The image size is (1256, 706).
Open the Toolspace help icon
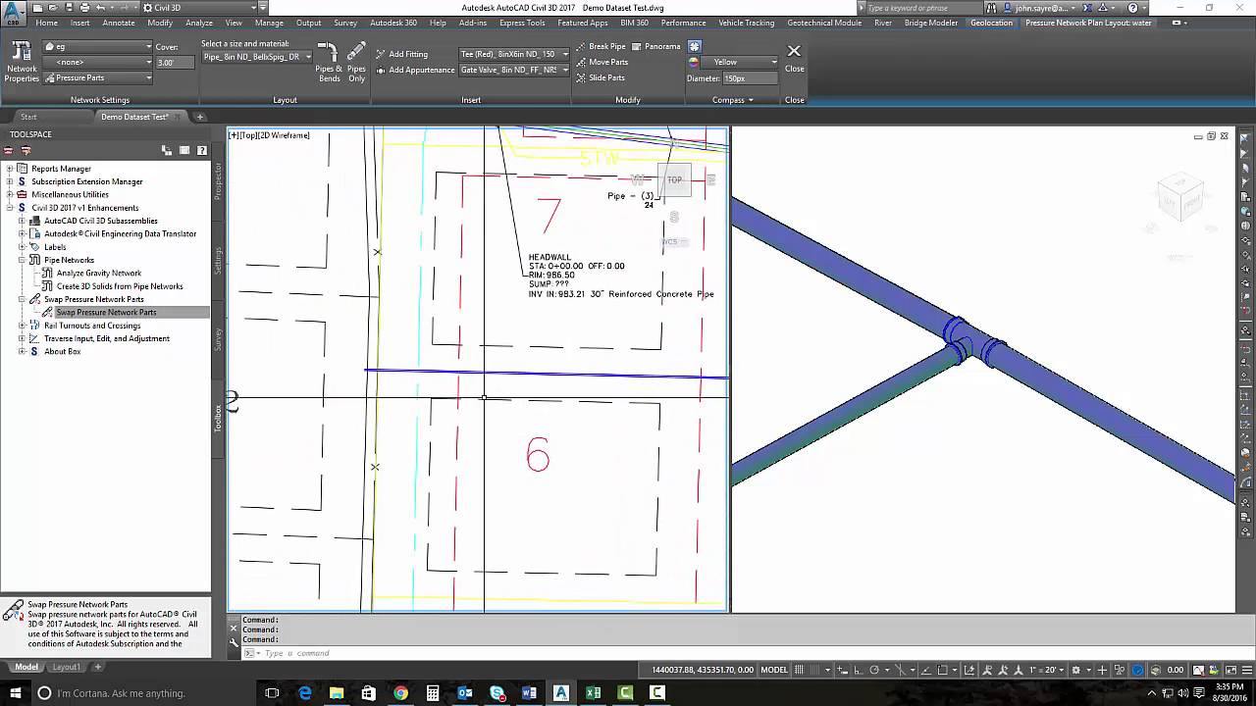(x=202, y=150)
